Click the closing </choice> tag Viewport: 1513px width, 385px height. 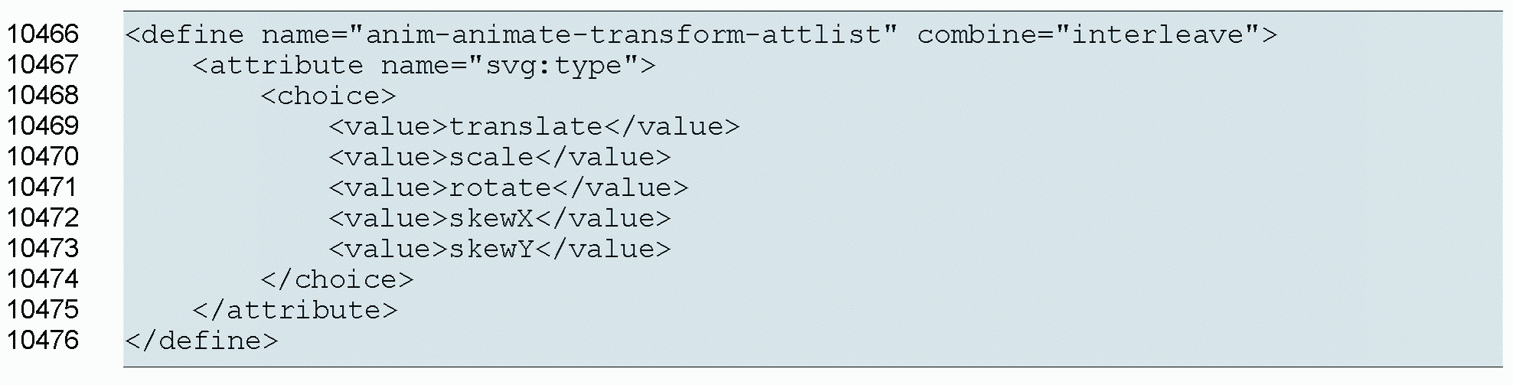point(337,280)
